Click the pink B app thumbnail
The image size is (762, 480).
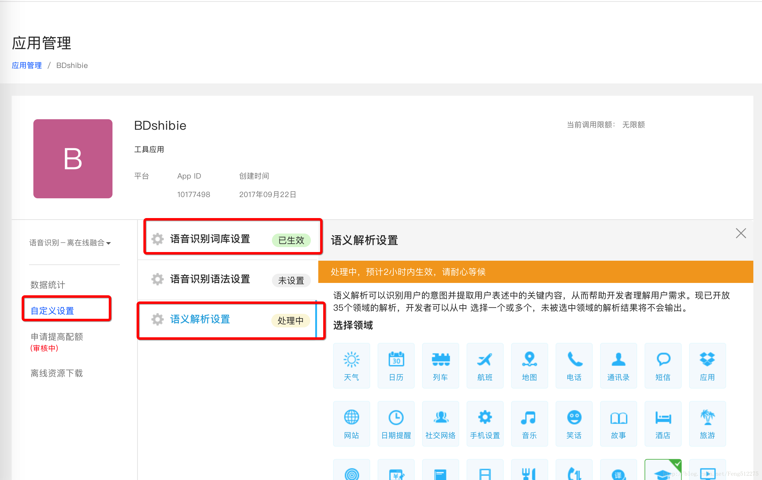click(73, 159)
